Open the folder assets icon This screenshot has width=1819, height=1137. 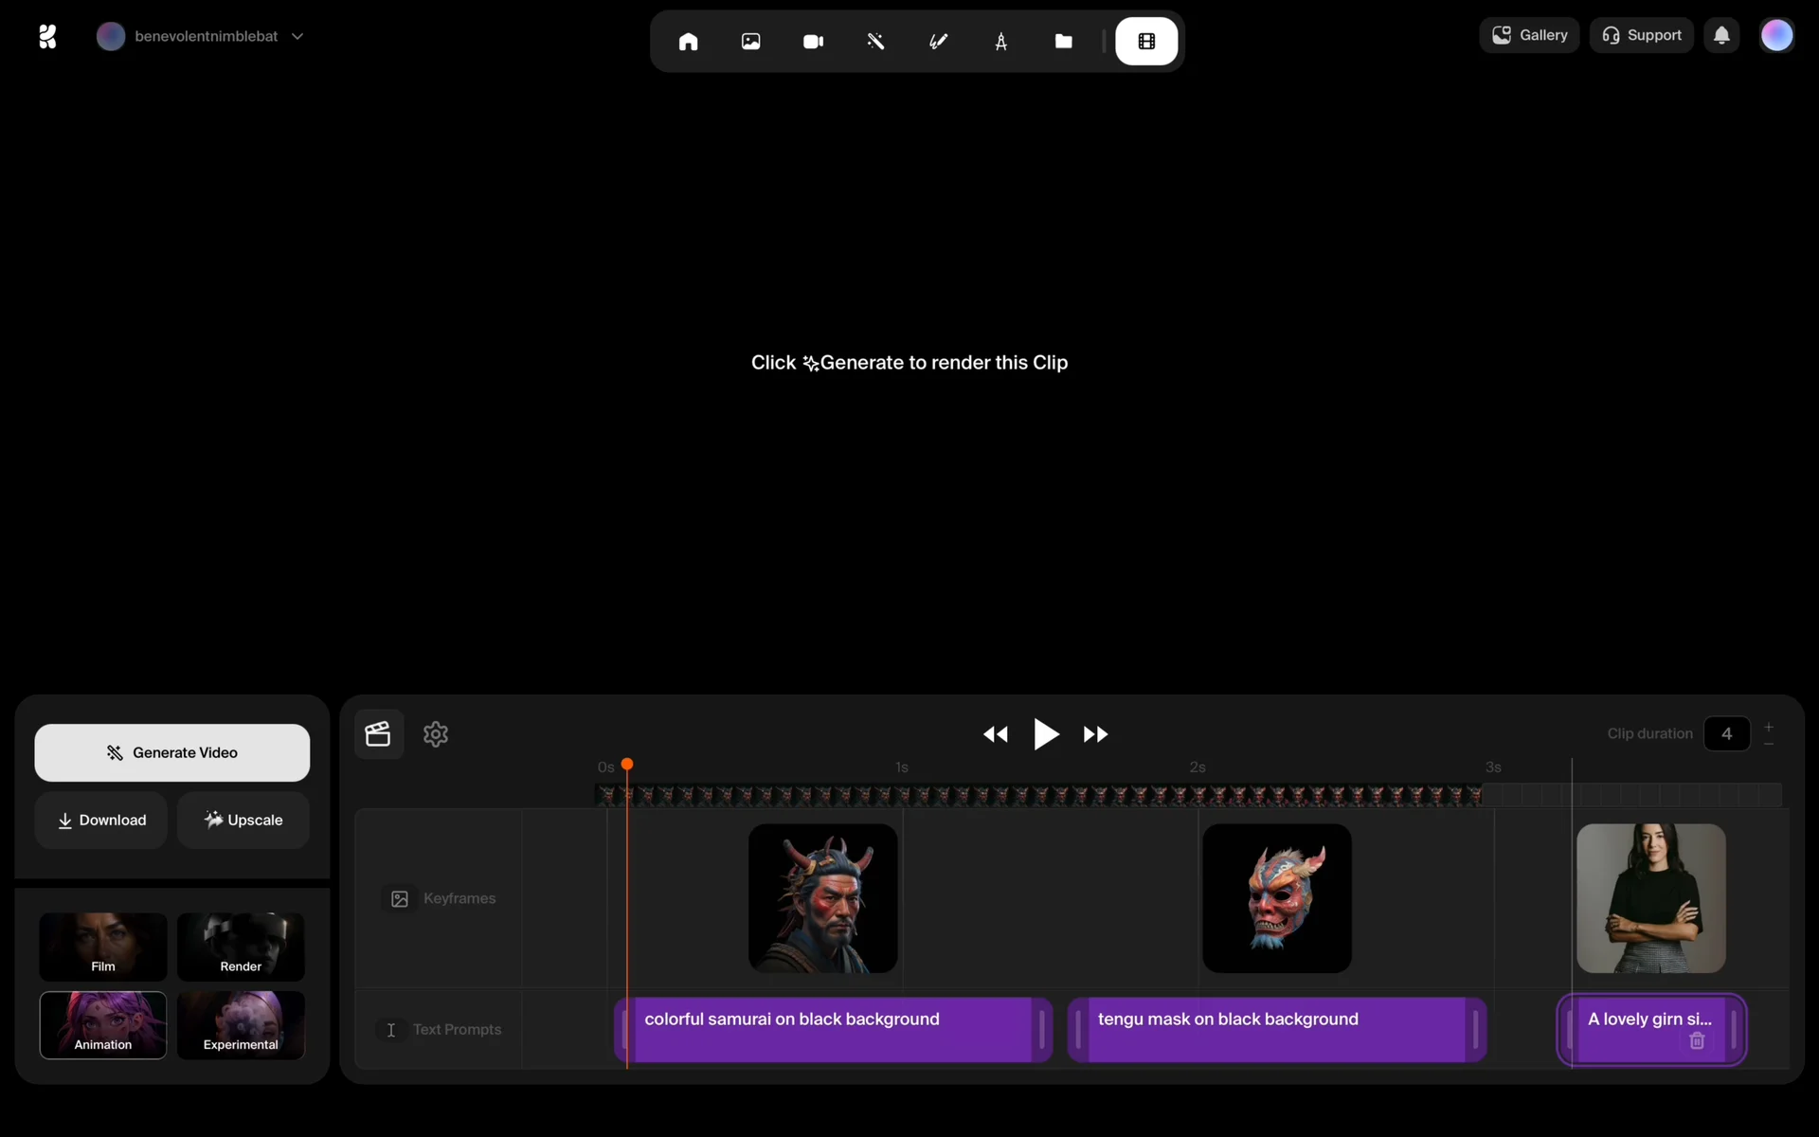[x=1063, y=42]
